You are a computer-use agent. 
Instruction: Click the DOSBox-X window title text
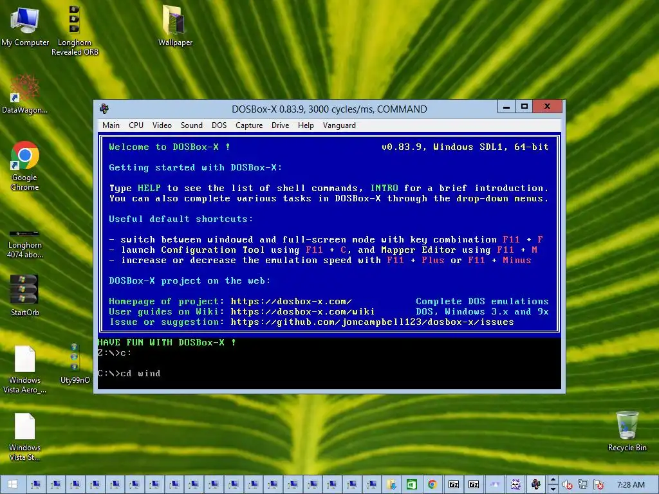pos(329,109)
